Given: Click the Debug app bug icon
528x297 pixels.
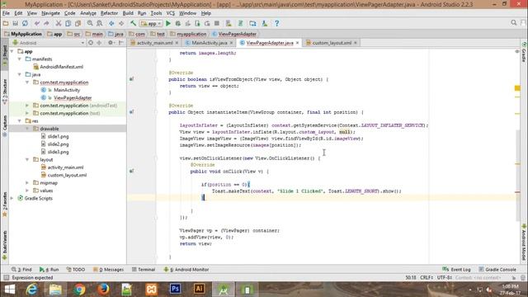Looking at the screenshot, I should (x=178, y=23).
